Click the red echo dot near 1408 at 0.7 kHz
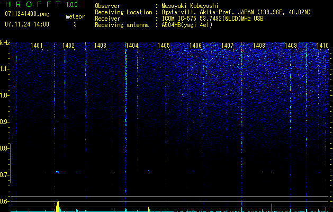333x212 pixels. click(x=272, y=171)
